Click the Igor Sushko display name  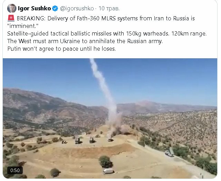[34, 8]
